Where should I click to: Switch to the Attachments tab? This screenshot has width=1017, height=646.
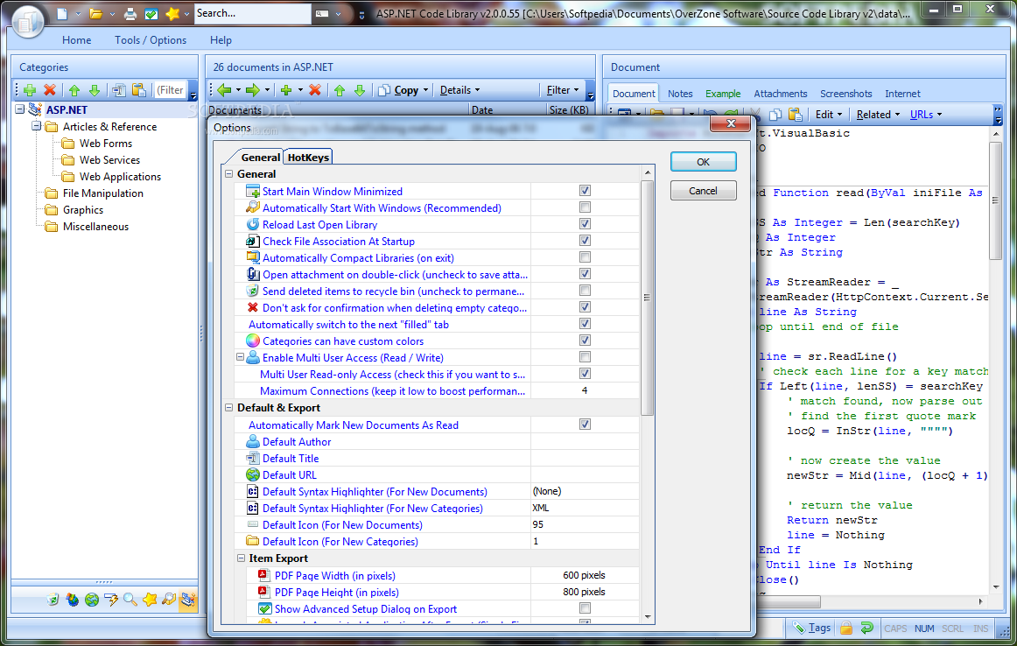781,94
